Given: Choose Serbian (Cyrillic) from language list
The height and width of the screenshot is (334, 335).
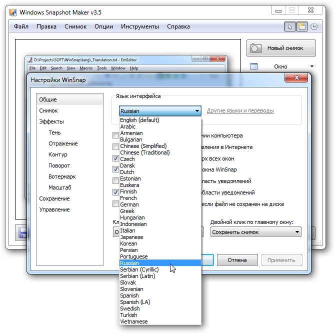Looking at the screenshot, I should point(160,269).
